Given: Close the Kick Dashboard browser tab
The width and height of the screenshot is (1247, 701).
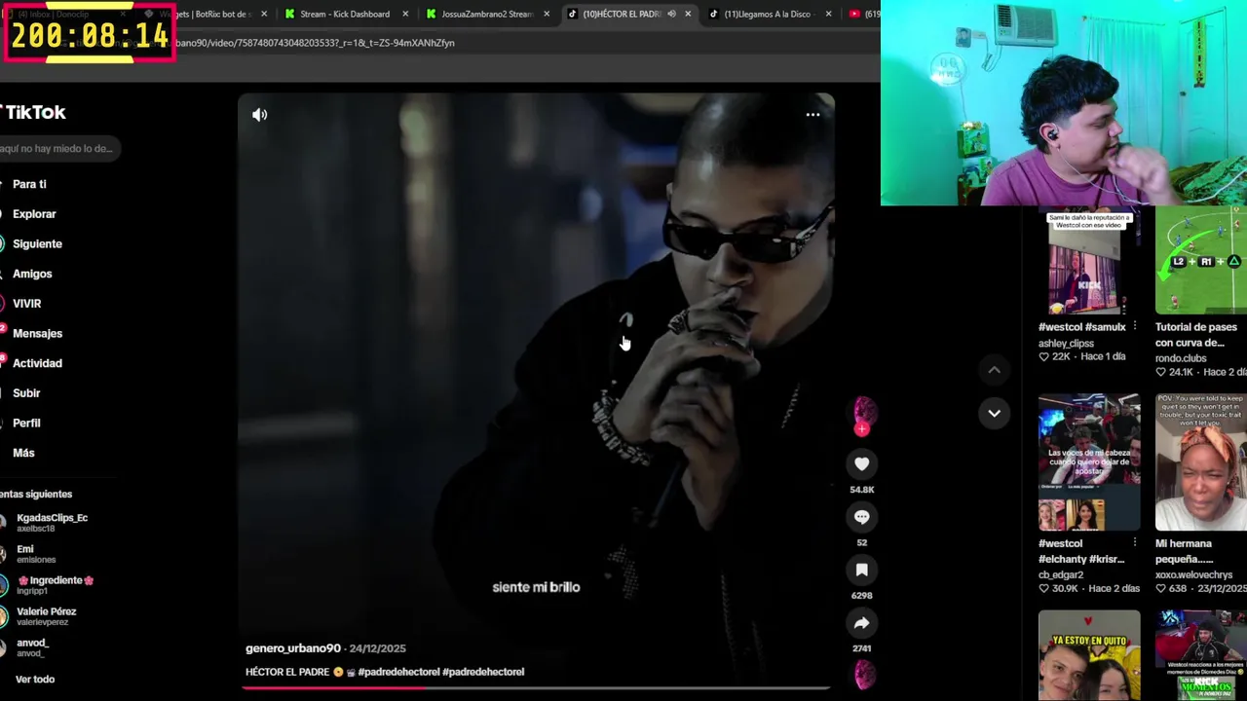Looking at the screenshot, I should (x=405, y=14).
